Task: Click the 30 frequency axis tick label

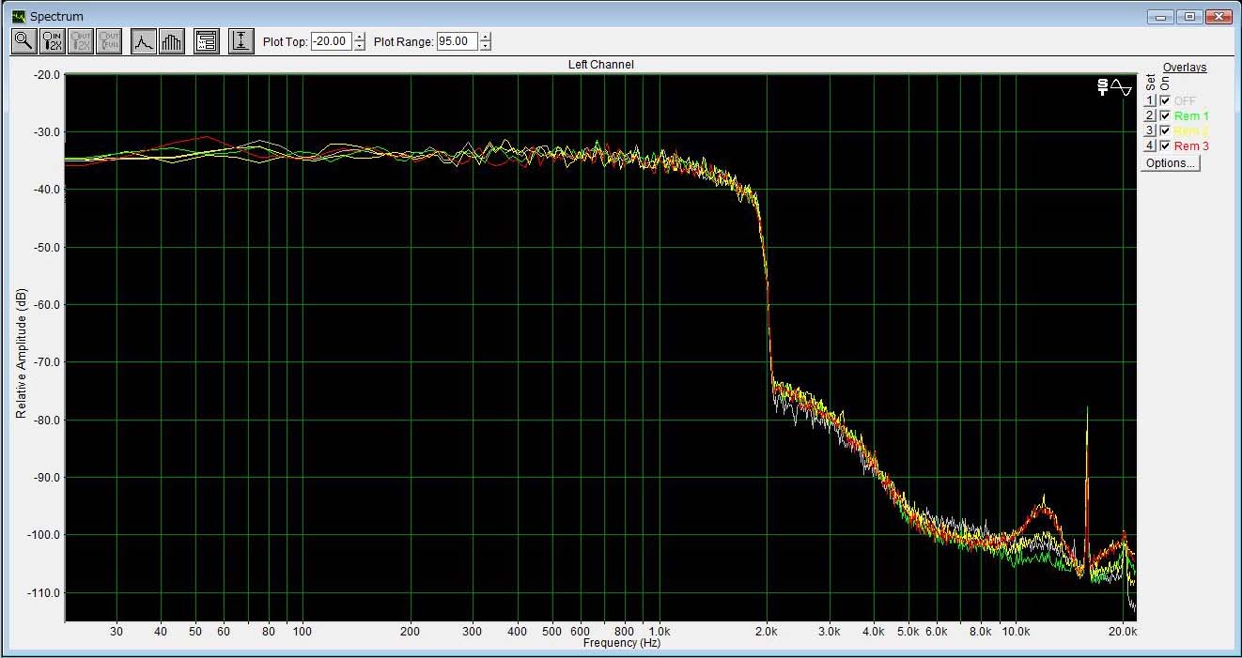Action: 116,632
